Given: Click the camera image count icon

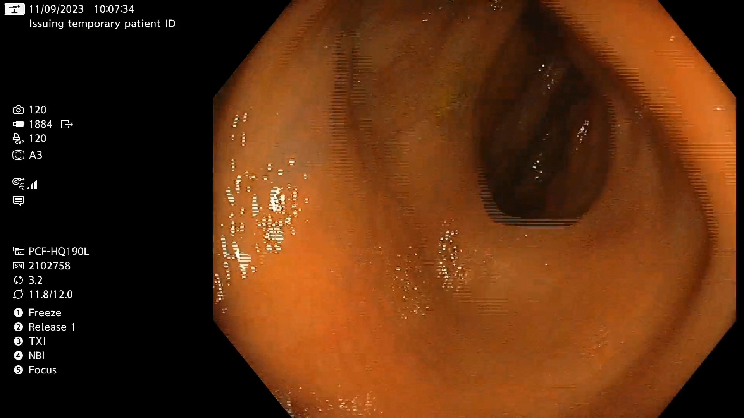Looking at the screenshot, I should [x=18, y=110].
